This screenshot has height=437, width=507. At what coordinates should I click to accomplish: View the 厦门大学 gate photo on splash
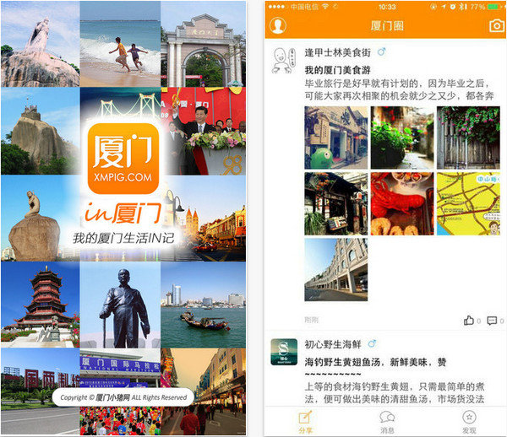(x=204, y=44)
